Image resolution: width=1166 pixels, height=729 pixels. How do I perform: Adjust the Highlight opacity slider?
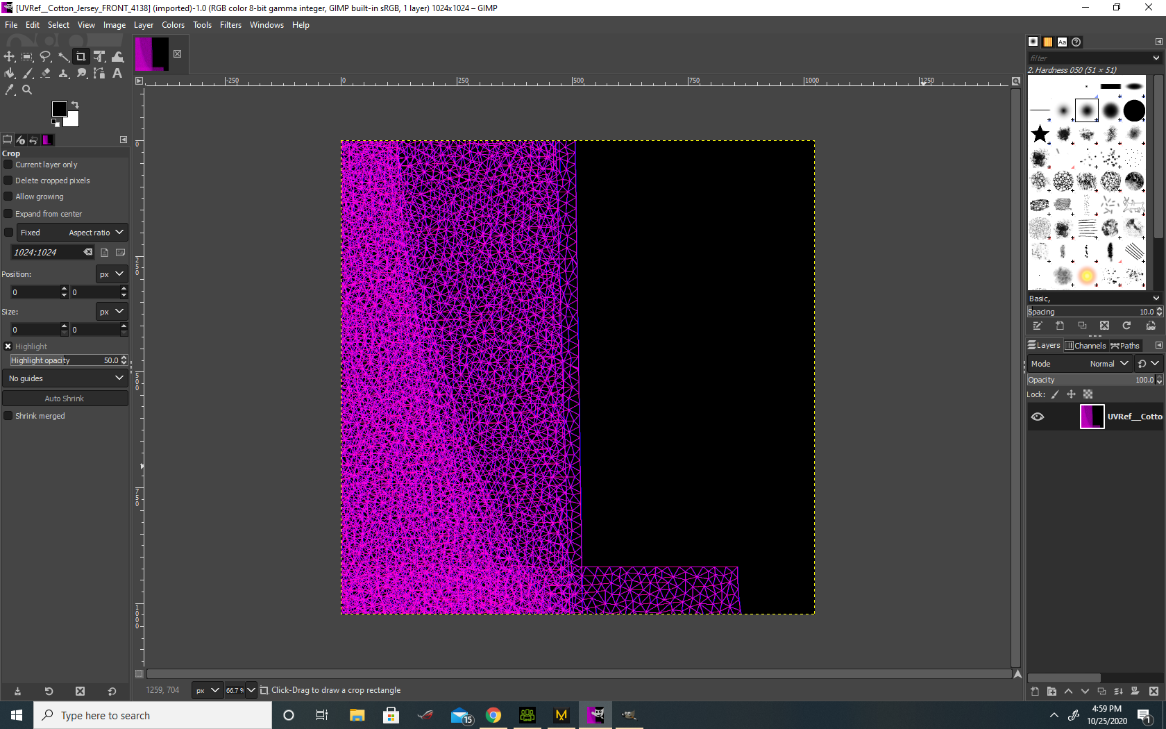click(x=65, y=360)
